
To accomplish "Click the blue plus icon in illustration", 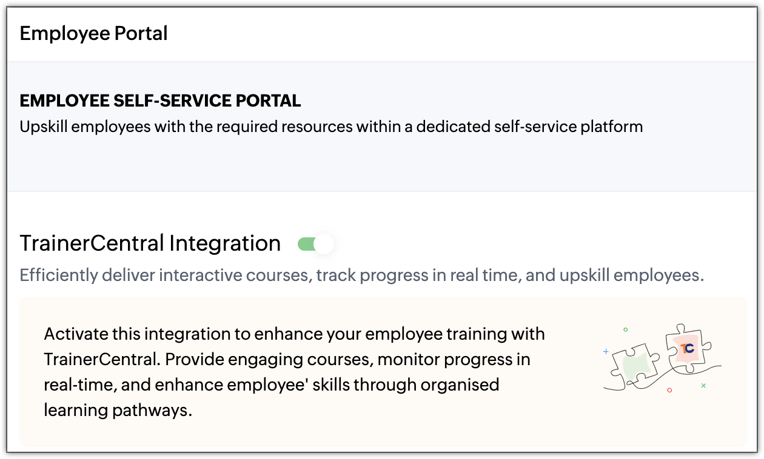I will click(605, 351).
